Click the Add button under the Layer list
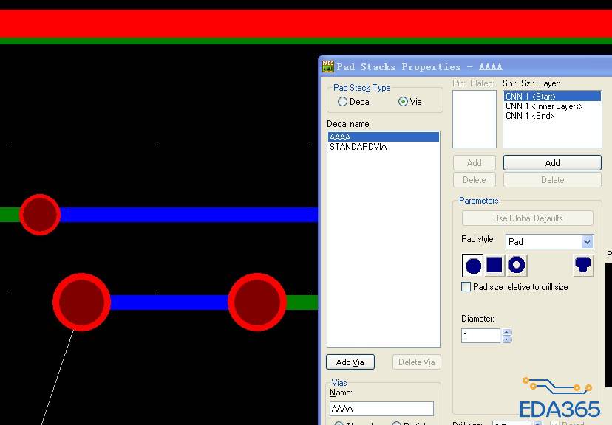 coord(552,163)
